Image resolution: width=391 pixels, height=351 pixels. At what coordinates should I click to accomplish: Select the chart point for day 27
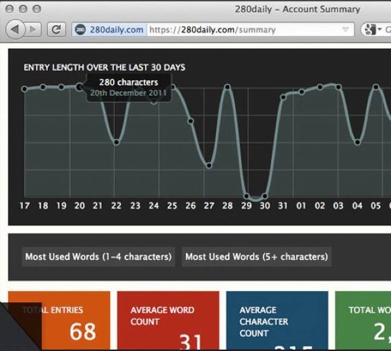click(209, 165)
